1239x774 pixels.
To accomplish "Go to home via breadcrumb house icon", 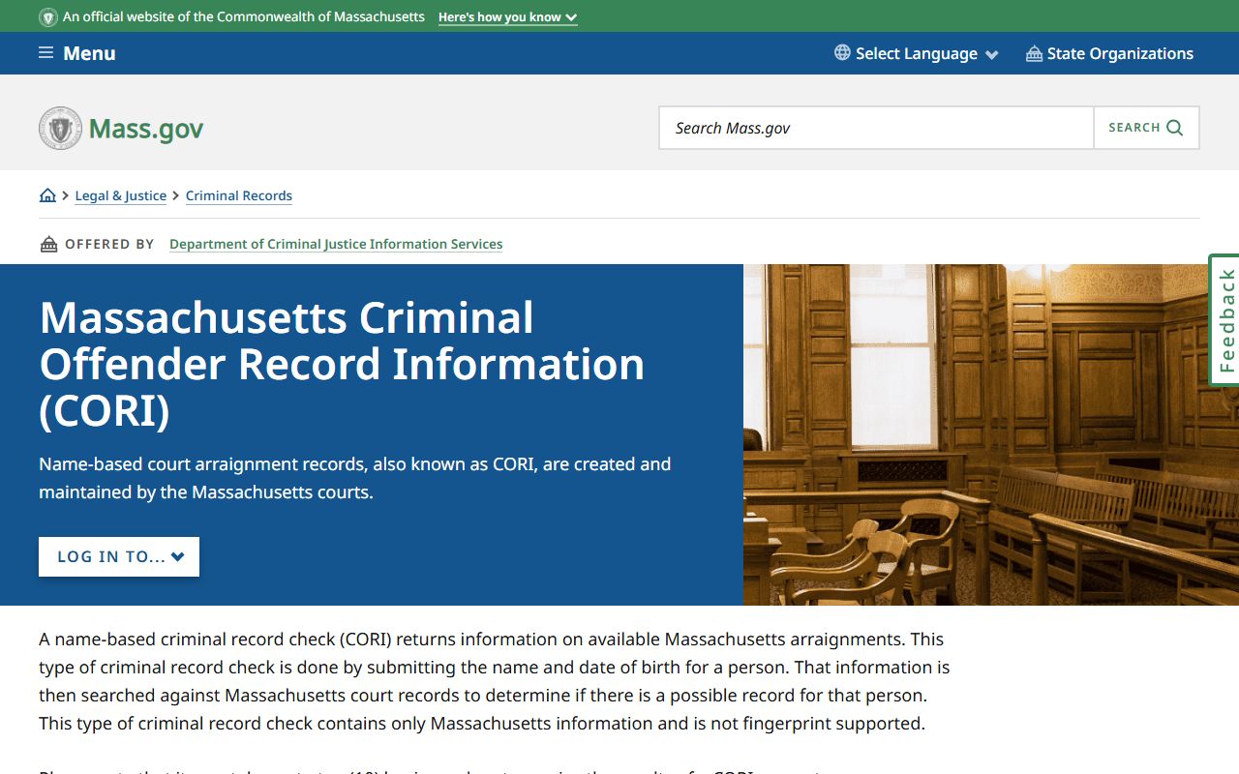I will (x=47, y=195).
